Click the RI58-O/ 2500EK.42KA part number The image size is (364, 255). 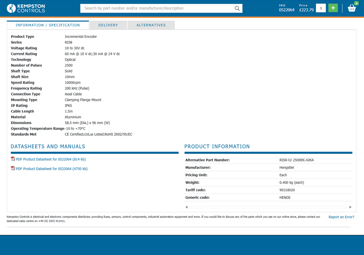click(296, 160)
